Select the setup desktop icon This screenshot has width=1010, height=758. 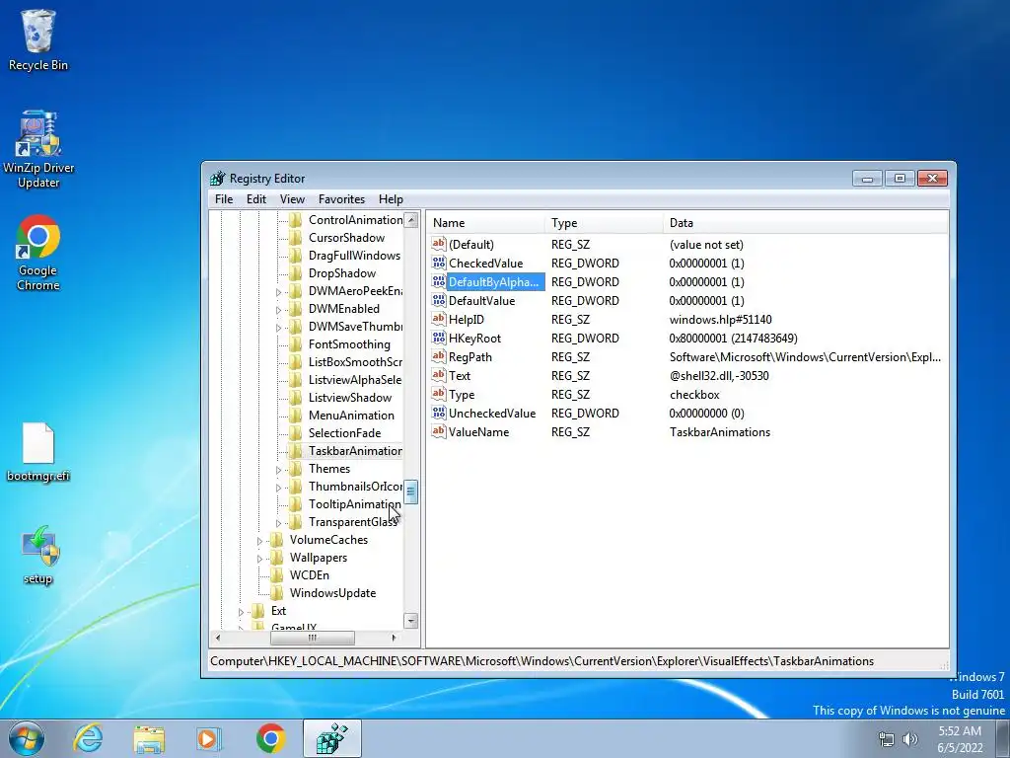tap(38, 555)
